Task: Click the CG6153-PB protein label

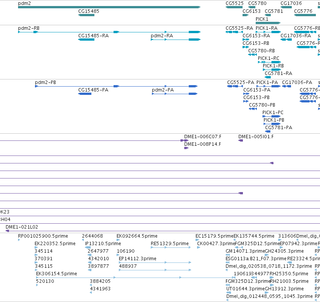Action: [256, 98]
